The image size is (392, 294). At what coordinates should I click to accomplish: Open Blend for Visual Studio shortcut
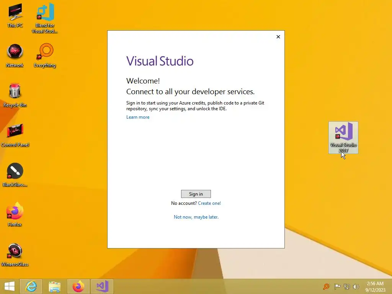(x=45, y=18)
